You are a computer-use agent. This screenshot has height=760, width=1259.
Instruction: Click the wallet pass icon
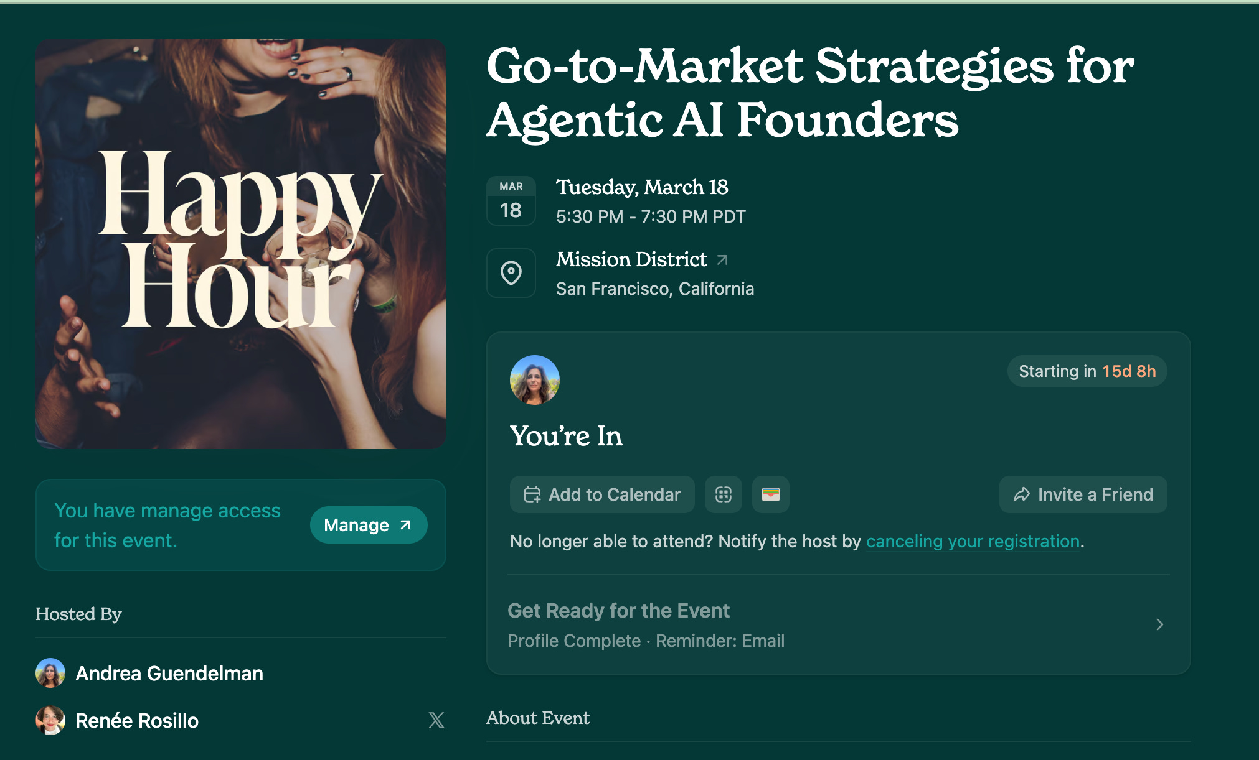coord(770,494)
